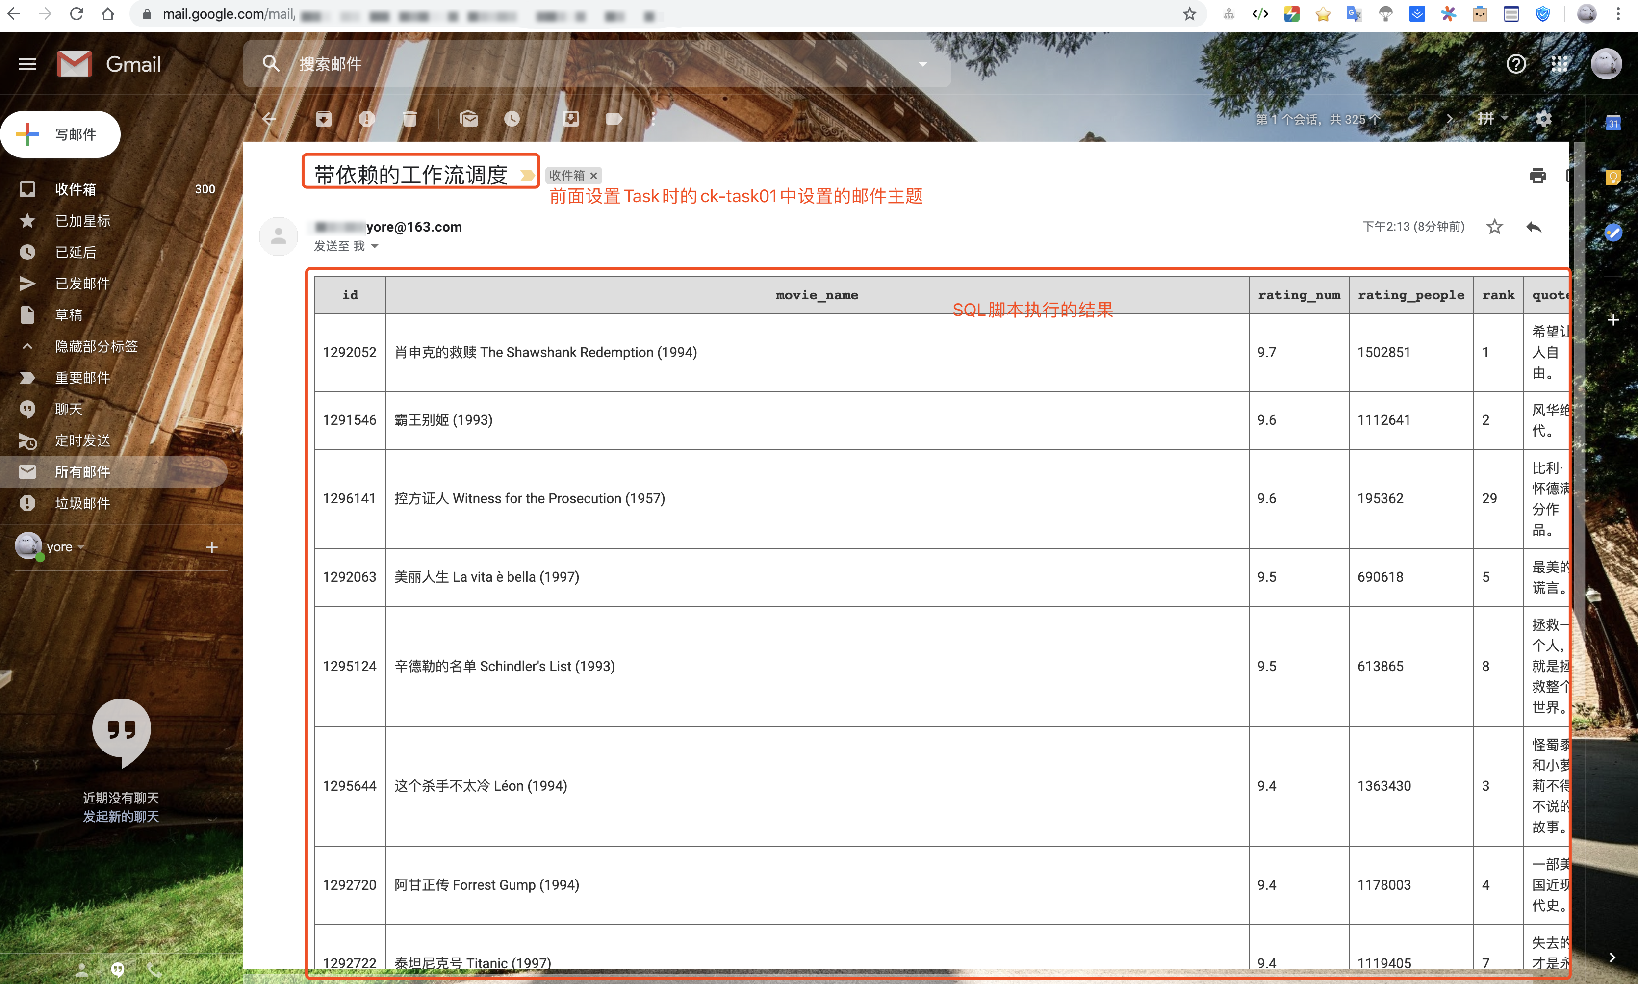Expand recipient details dropdown next to 发送至 我
This screenshot has width=1638, height=984.
pos(375,246)
